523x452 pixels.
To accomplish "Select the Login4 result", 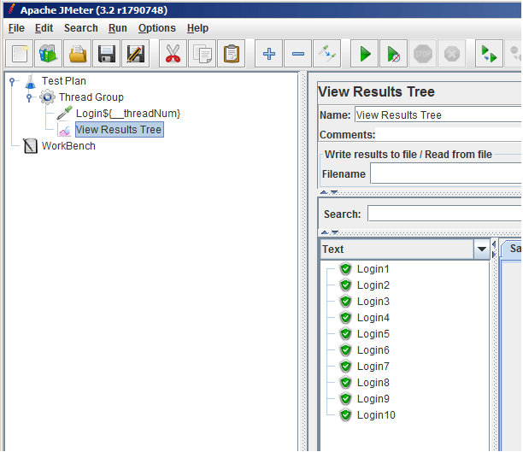I will (373, 318).
